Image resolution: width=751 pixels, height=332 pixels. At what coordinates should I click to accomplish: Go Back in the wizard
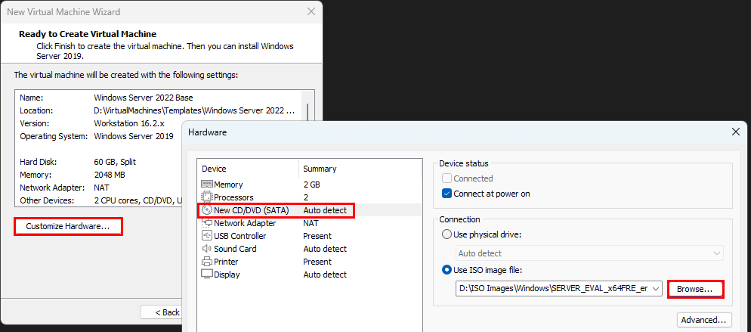(x=167, y=312)
